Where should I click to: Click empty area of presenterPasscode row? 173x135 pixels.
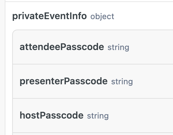(153, 81)
